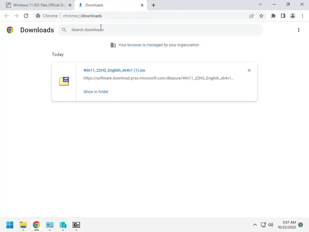Open the network status tray icon

263,225
